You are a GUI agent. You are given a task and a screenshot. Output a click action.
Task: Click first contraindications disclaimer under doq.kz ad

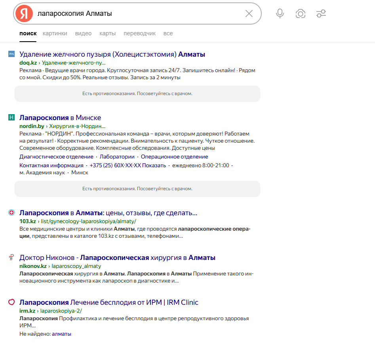(x=137, y=94)
